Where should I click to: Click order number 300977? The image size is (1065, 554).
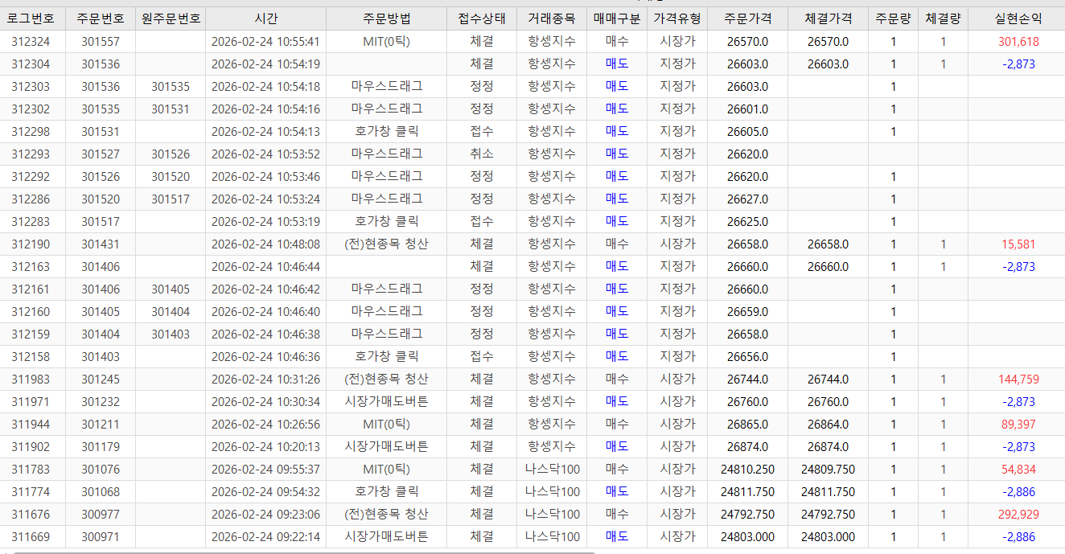point(101,515)
